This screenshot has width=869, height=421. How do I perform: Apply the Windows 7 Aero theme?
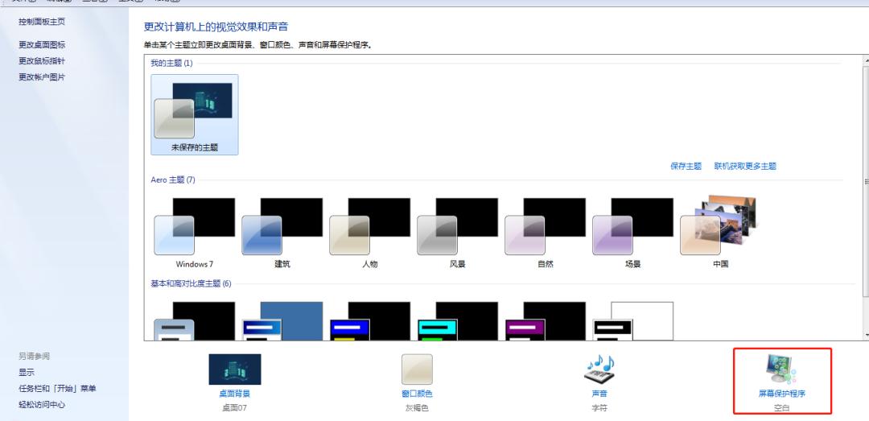tap(195, 233)
